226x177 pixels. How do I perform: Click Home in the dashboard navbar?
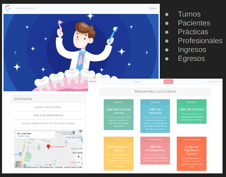[x=92, y=81]
